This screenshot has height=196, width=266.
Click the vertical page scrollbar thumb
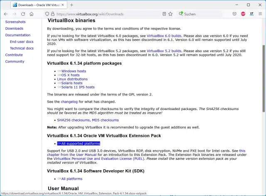[264, 78]
